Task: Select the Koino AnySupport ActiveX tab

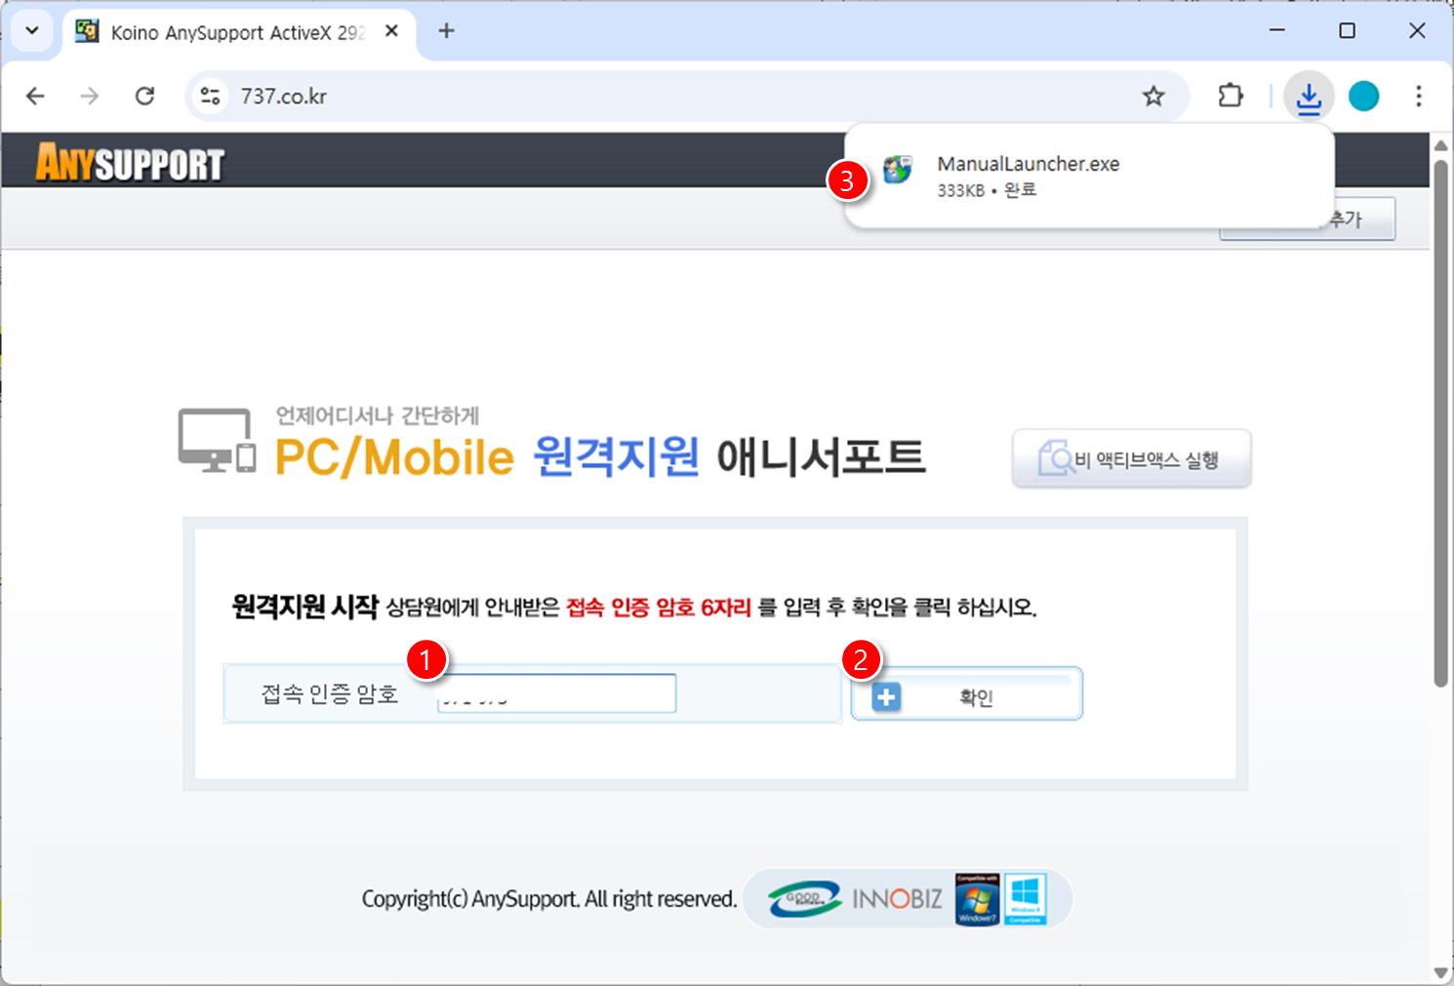Action: click(x=239, y=32)
